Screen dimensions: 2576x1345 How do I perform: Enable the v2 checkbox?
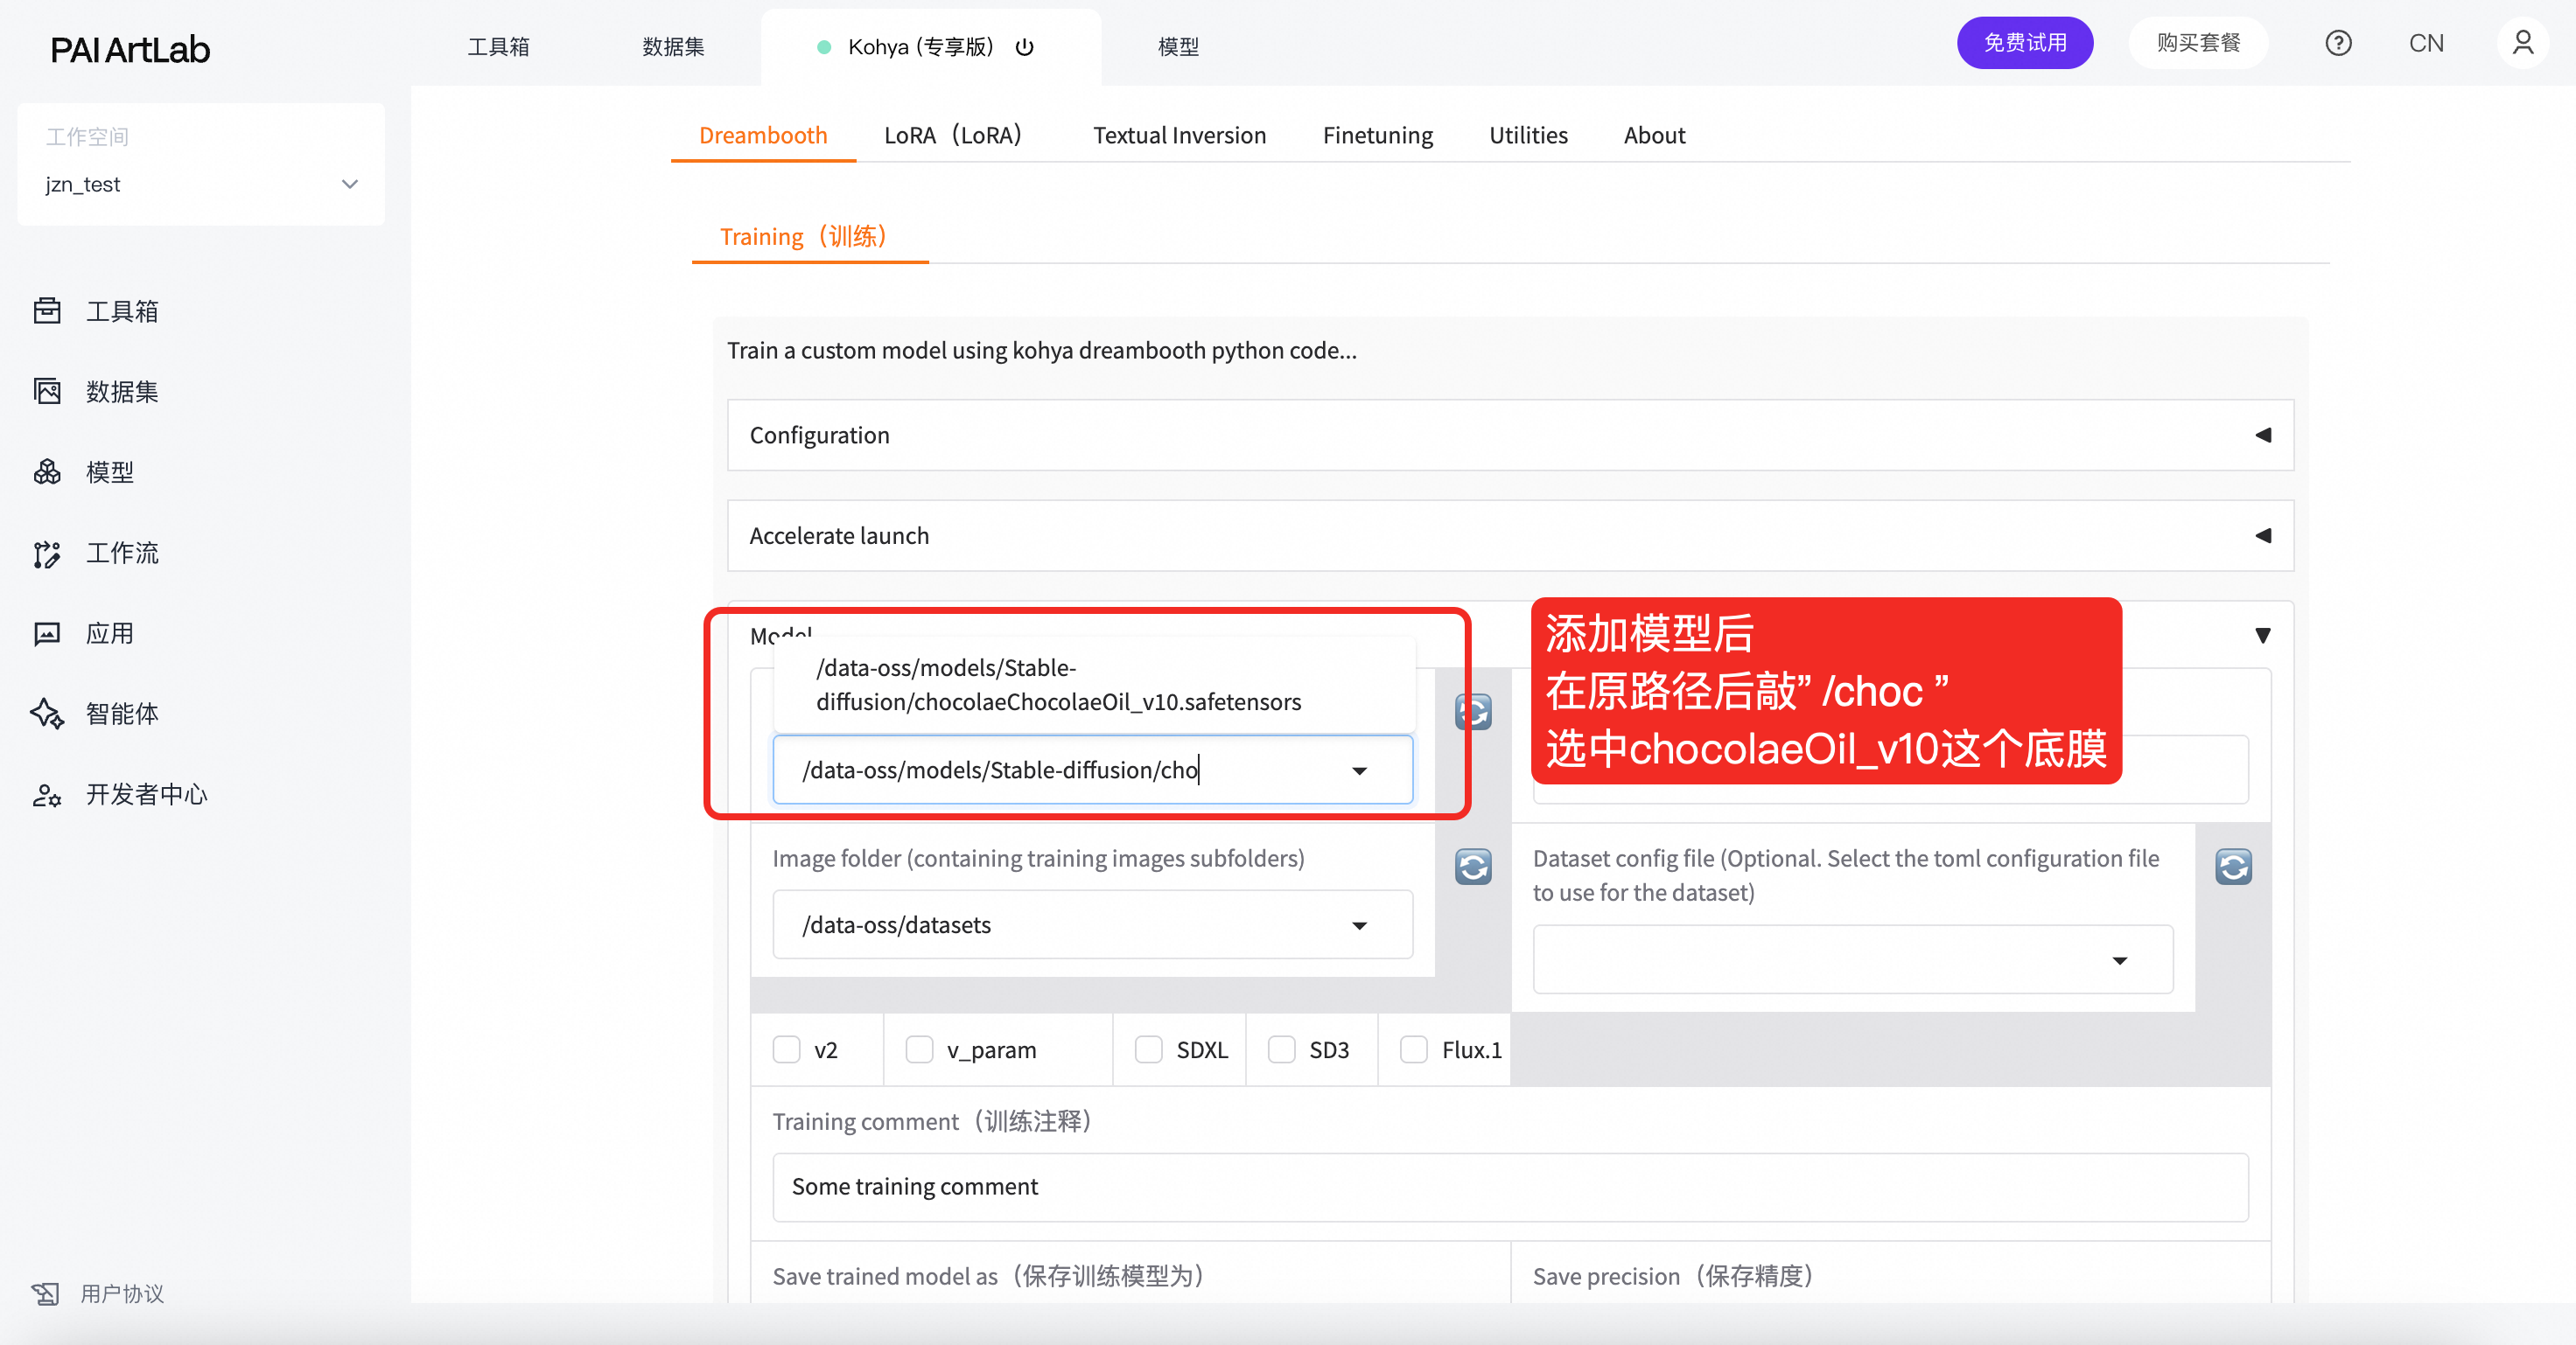[787, 1049]
